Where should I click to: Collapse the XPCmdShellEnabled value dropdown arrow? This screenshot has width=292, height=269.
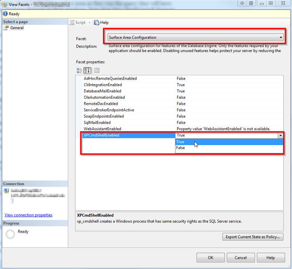(280, 135)
